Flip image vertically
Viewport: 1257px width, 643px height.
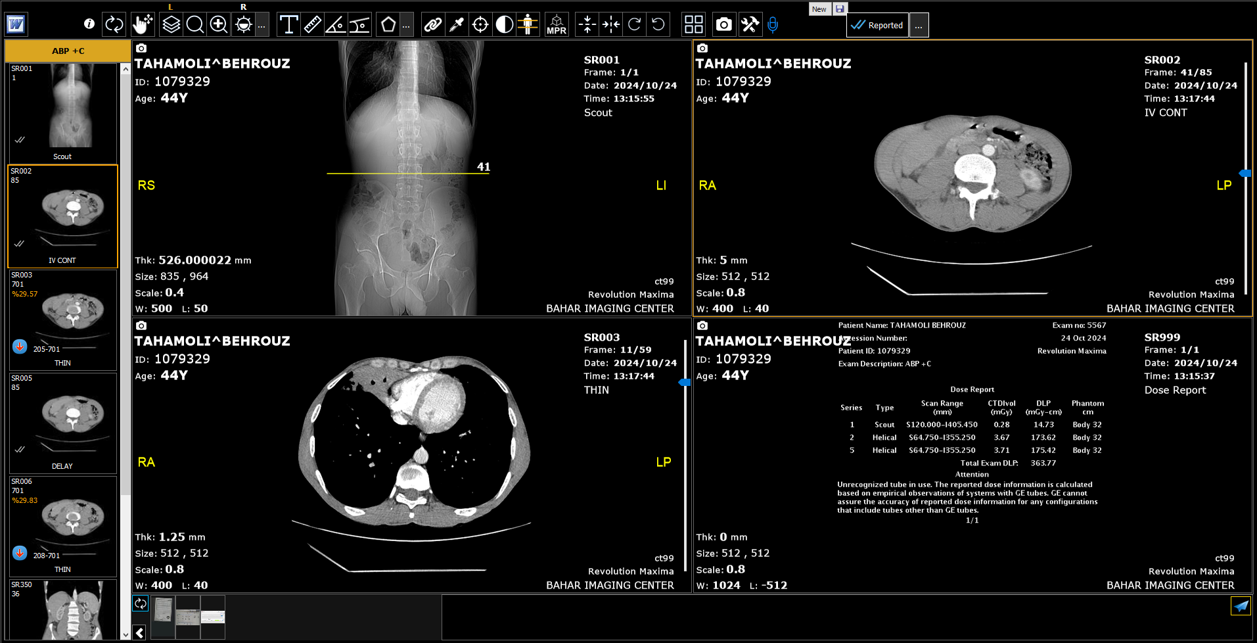point(587,25)
